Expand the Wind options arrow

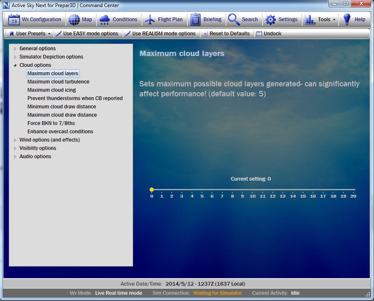(15, 140)
